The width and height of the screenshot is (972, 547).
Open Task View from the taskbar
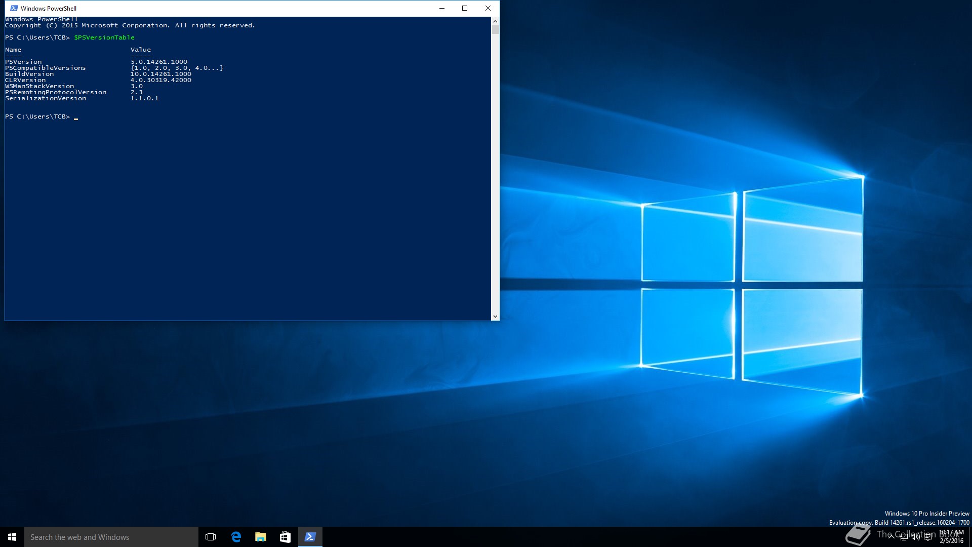211,537
